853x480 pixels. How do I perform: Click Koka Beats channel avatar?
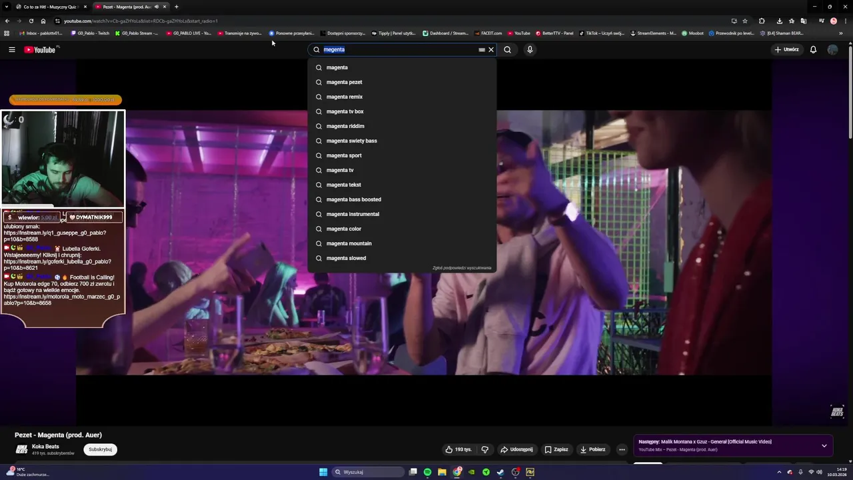[x=21, y=449]
